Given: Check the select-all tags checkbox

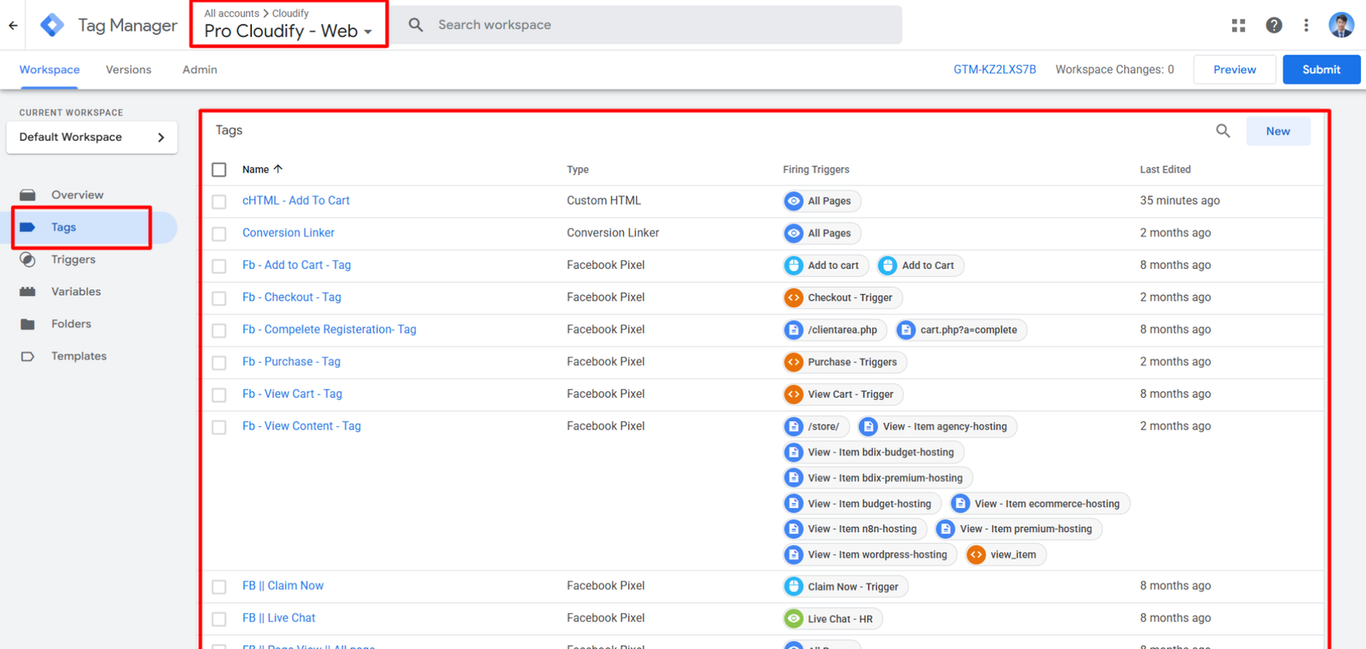Looking at the screenshot, I should 219,170.
